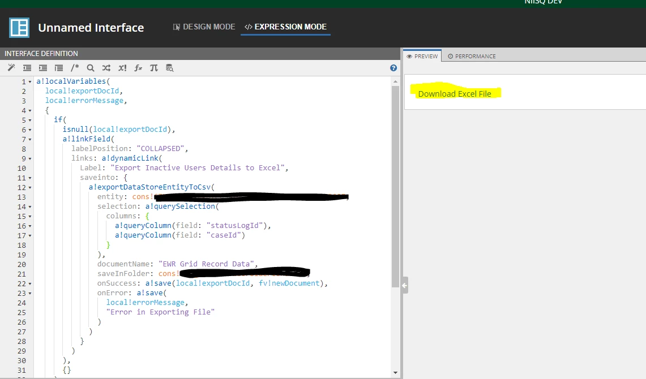Click the auto-indent block toolbar icon
The image size is (646, 379).
(x=59, y=68)
